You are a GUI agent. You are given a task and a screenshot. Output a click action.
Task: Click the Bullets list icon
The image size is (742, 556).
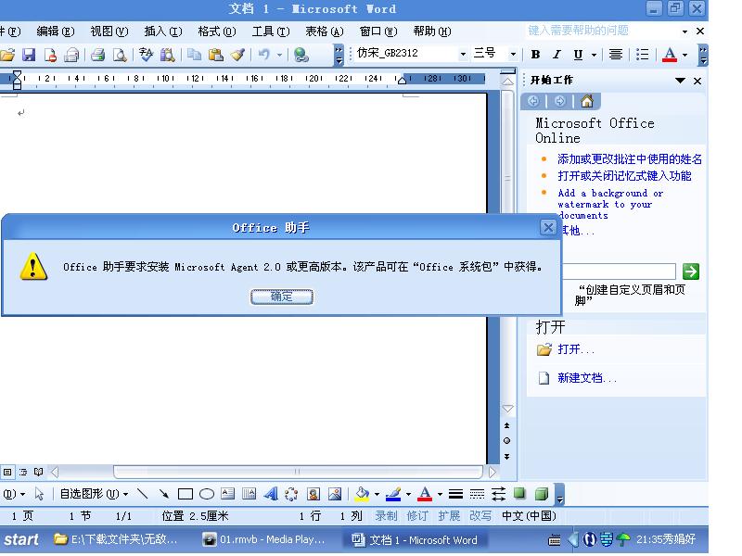(x=642, y=55)
